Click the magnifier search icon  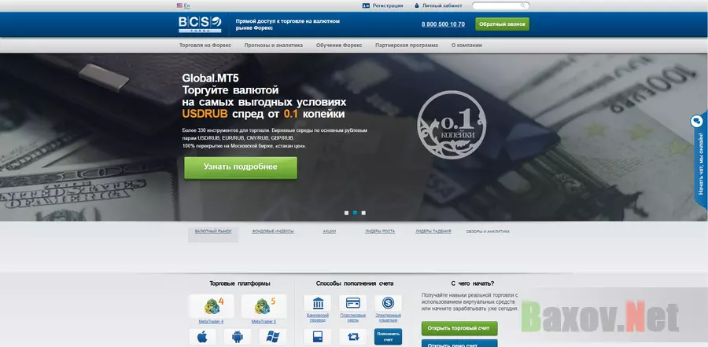tap(523, 5)
